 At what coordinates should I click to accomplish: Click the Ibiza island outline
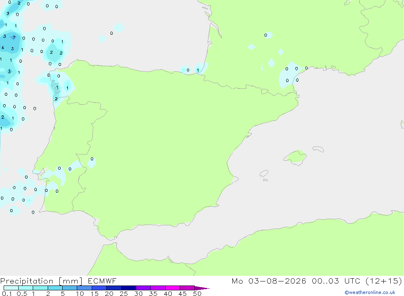coord(264,174)
